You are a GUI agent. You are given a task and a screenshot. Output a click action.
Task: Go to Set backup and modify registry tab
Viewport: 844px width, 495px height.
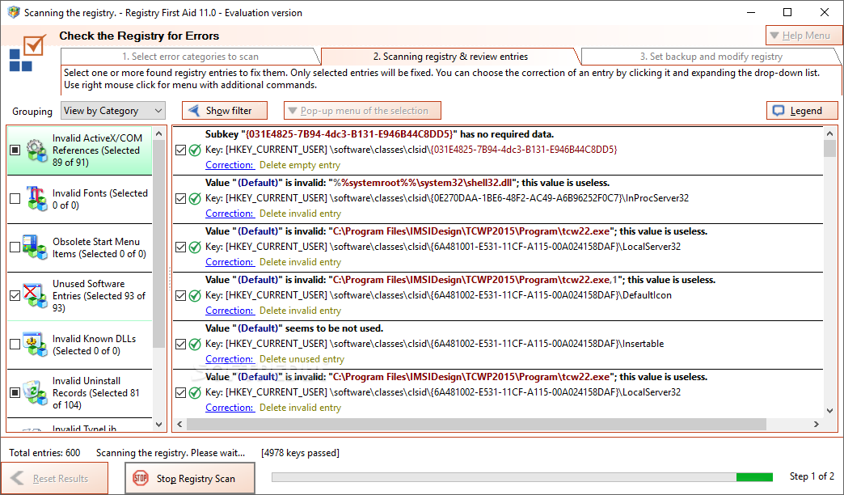(x=711, y=57)
